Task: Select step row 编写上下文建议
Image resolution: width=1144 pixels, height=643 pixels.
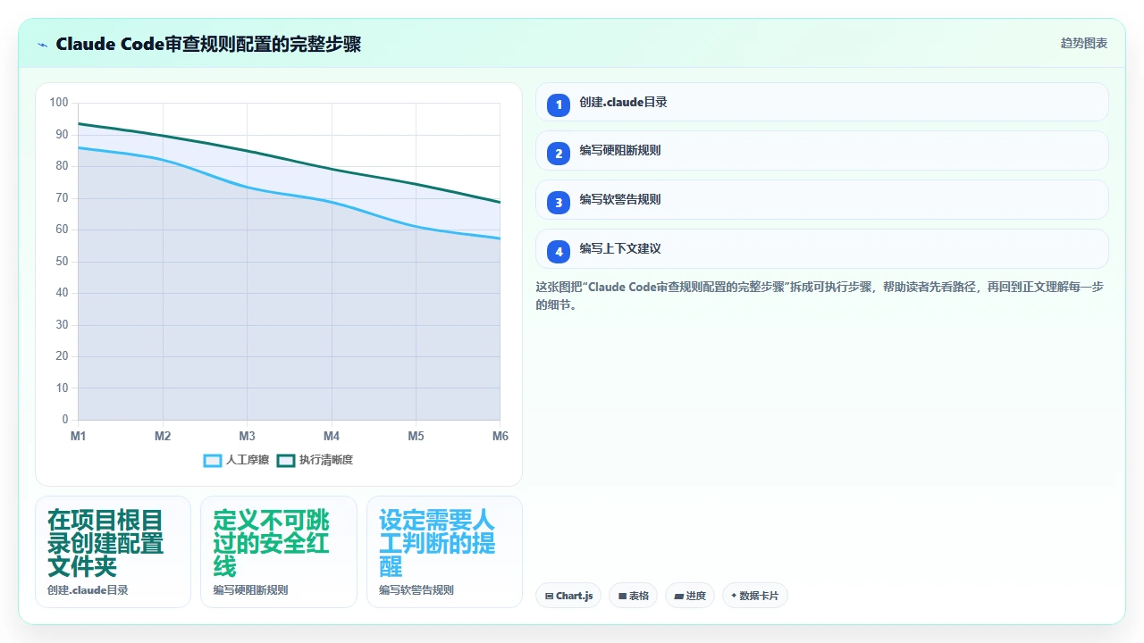Action: click(822, 249)
